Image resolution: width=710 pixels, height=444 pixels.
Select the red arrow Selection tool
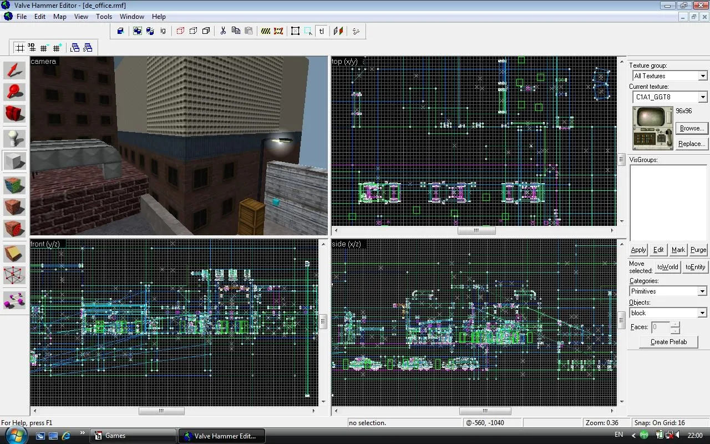(14, 70)
